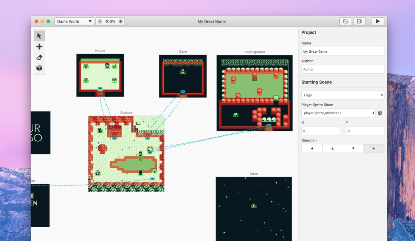Image resolution: width=415 pixels, height=241 pixels.
Task: Select the cube Collisions tool
Action: coord(39,68)
